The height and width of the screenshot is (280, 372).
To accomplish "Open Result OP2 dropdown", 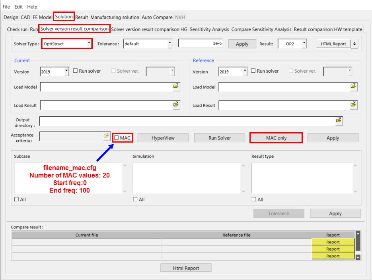I will [304, 44].
